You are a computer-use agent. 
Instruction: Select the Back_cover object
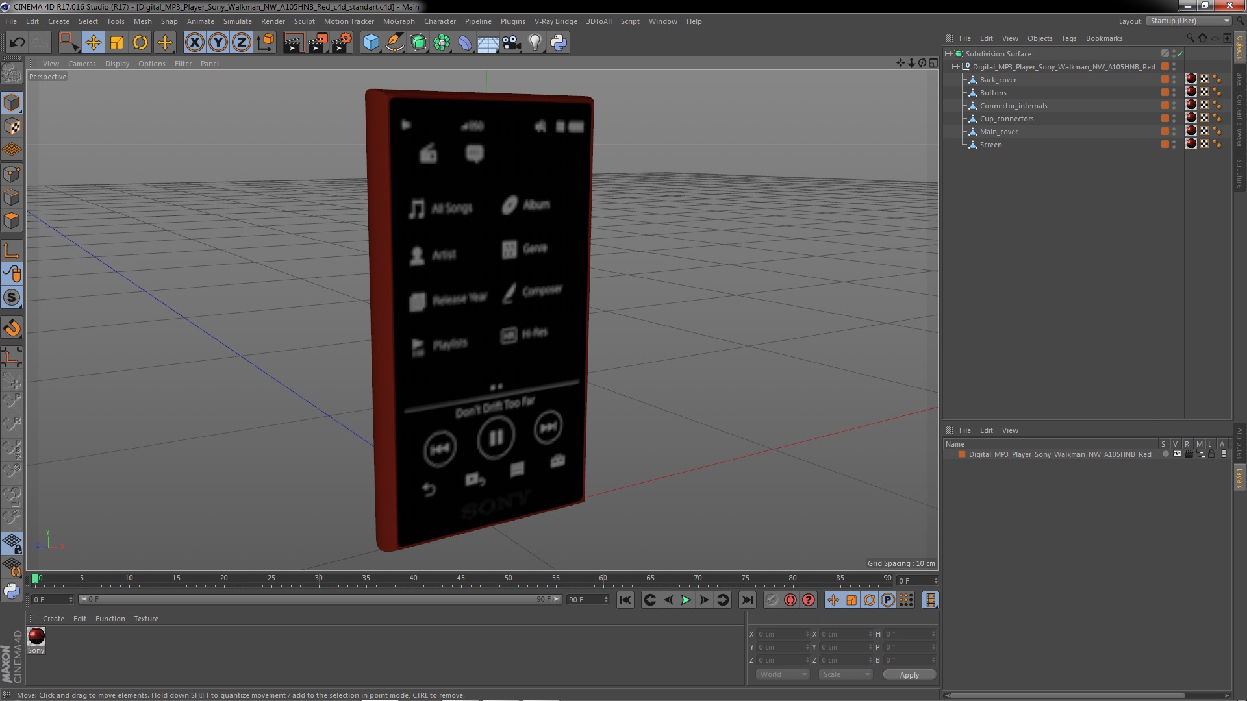click(998, 80)
